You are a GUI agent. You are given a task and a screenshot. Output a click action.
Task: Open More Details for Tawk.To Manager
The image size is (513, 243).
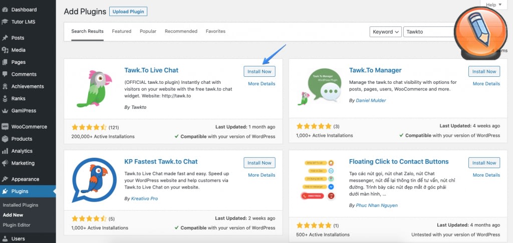(486, 84)
